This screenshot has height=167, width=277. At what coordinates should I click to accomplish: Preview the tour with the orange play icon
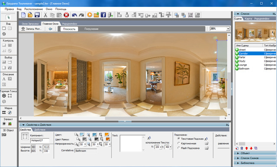[90, 15]
